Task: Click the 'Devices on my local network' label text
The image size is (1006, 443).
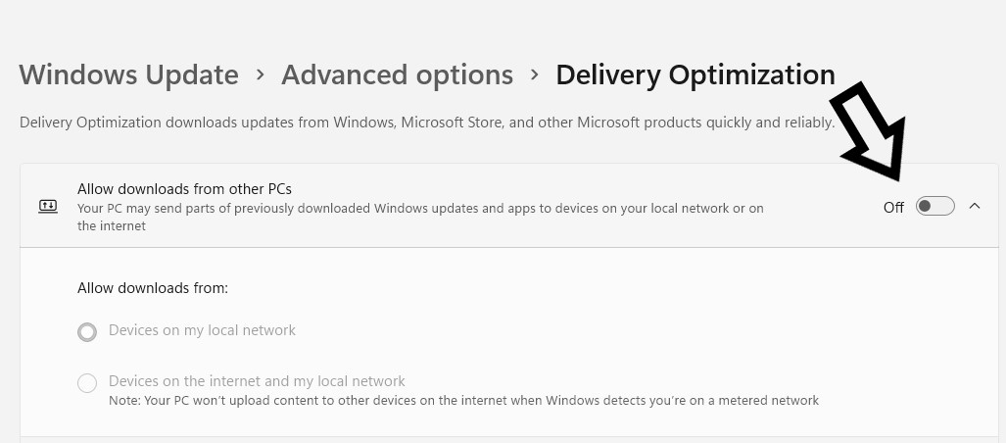Action: coord(202,330)
